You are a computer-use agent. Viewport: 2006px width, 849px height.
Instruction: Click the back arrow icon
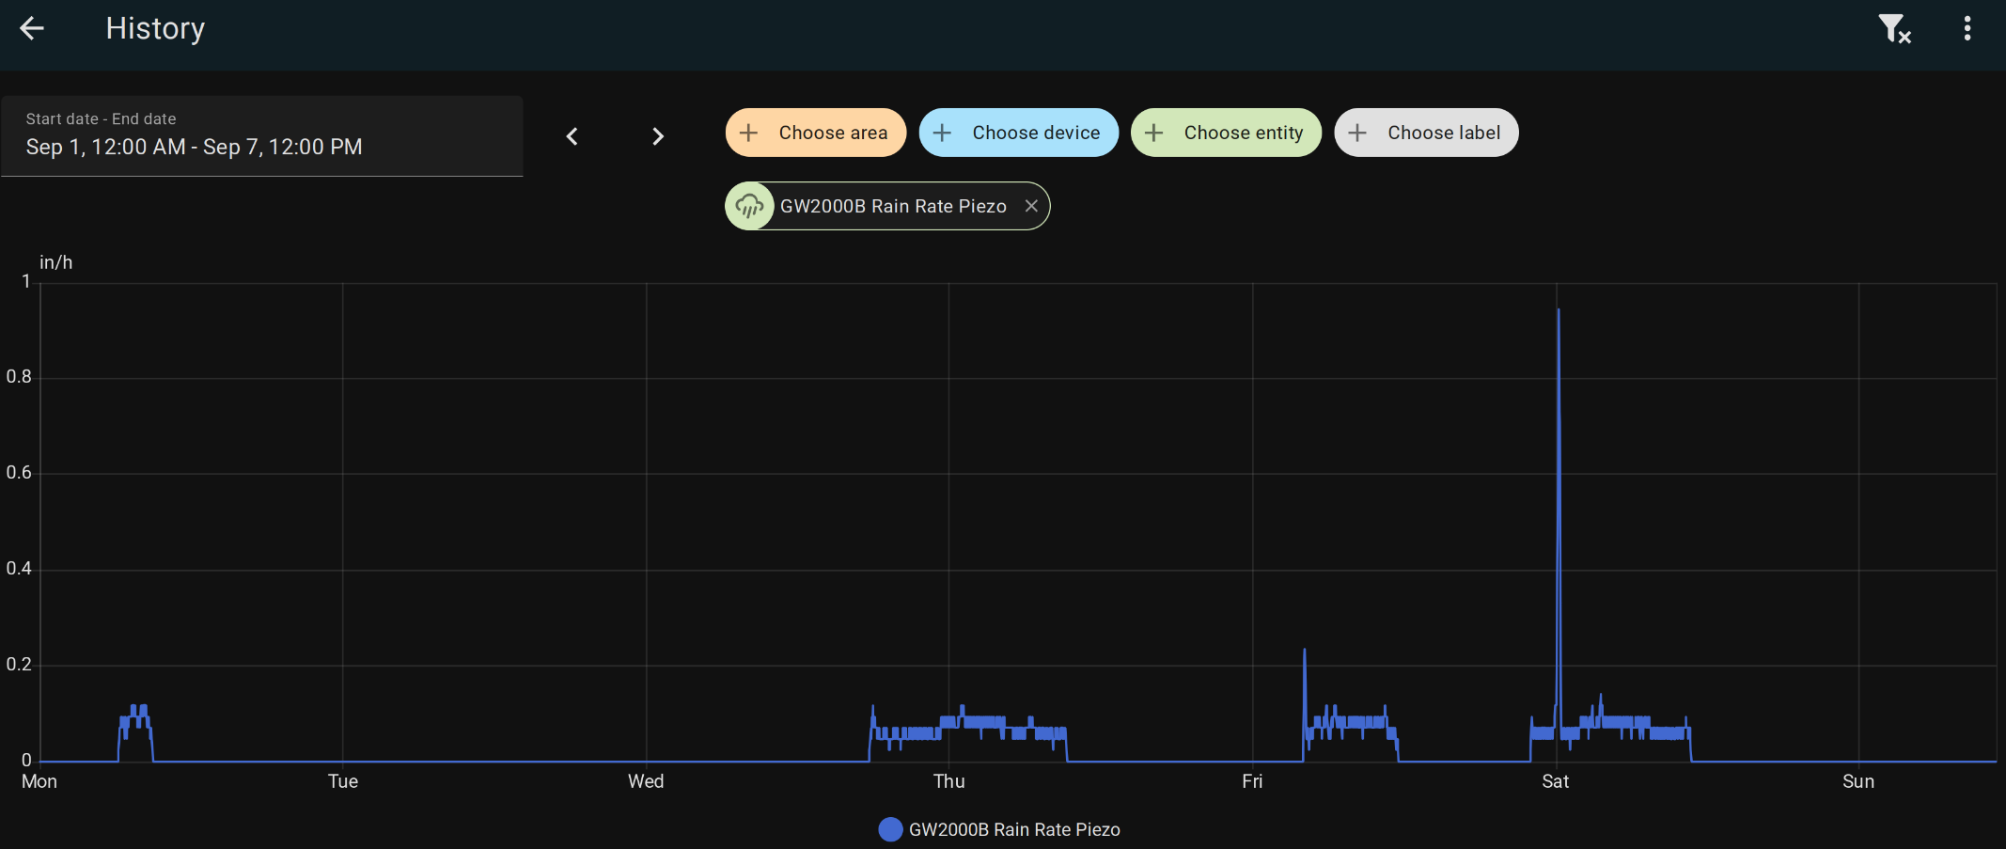tap(32, 28)
